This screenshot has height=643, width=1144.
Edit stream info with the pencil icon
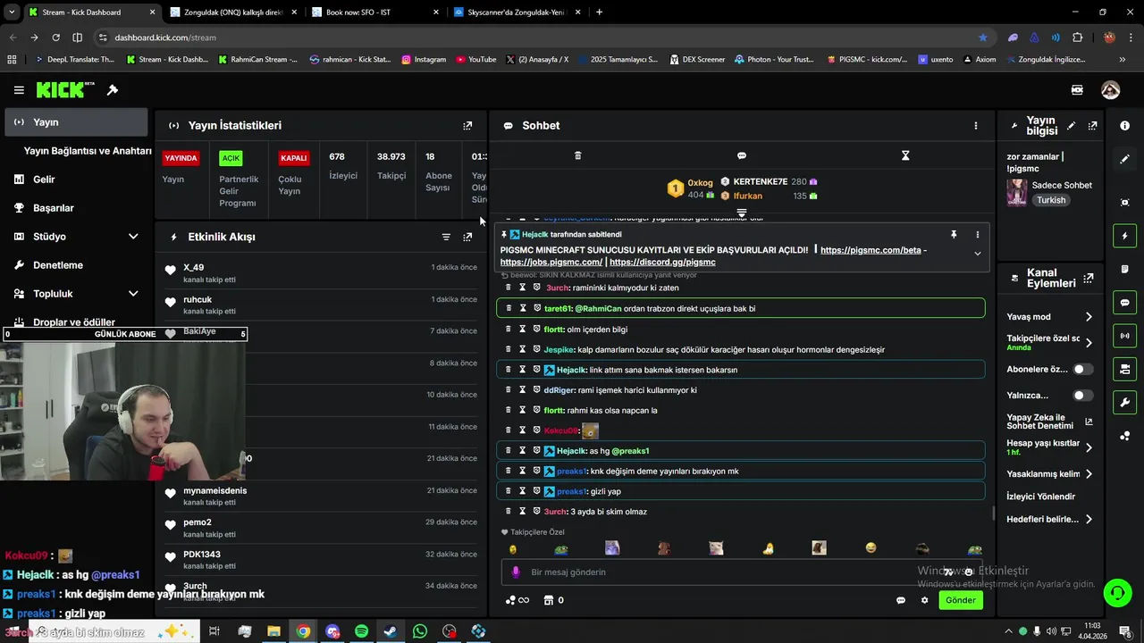pyautogui.click(x=1071, y=126)
